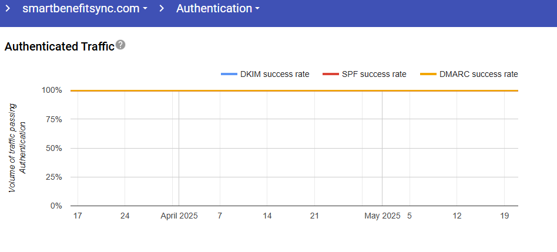The height and width of the screenshot is (252, 557).
Task: Click the orange DMARC legend line marker
Action: [x=428, y=75]
